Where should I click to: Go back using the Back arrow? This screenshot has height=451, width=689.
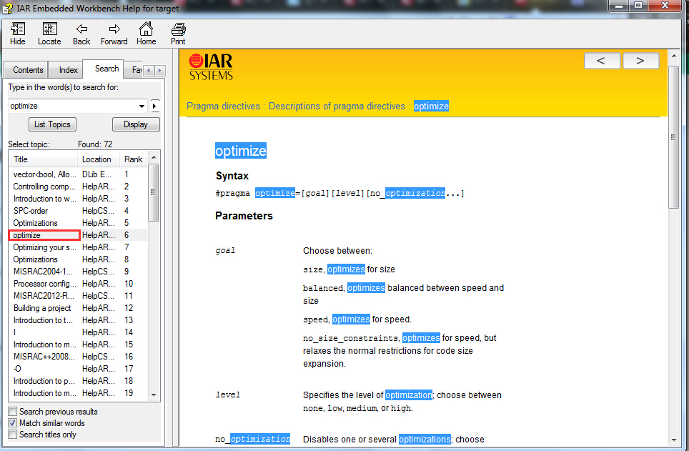(x=81, y=29)
